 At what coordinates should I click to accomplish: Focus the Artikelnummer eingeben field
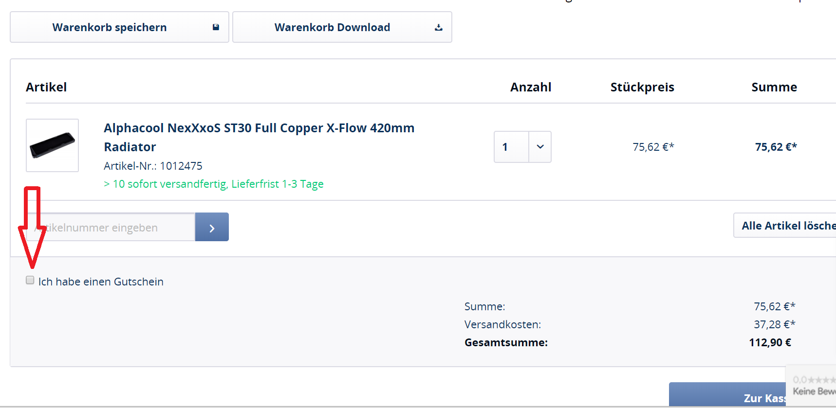(117, 227)
